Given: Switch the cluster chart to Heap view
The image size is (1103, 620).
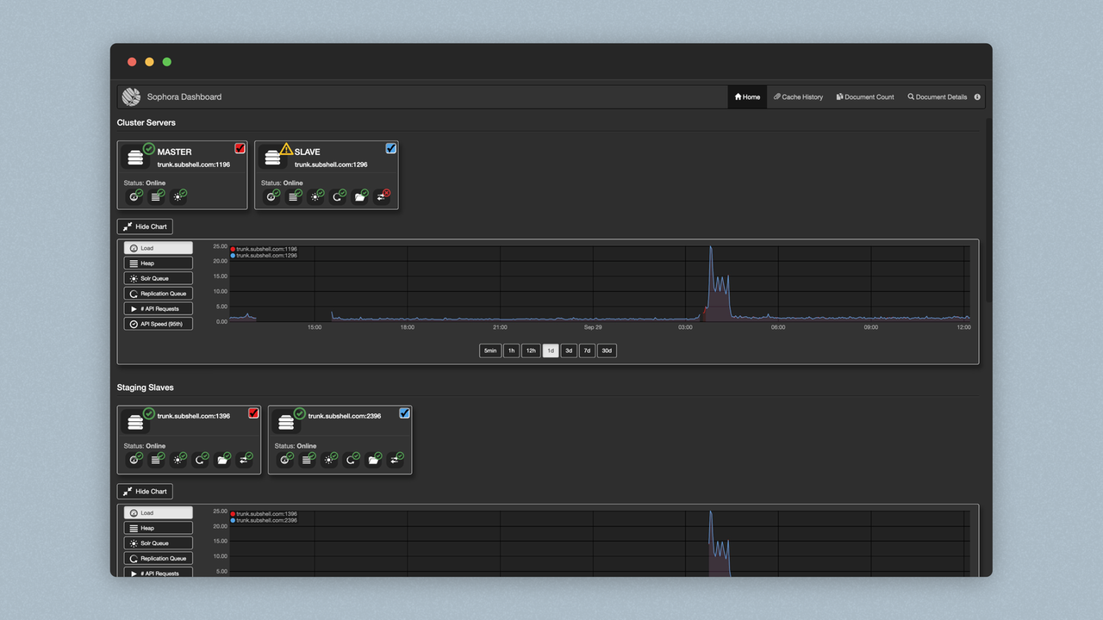Looking at the screenshot, I should coord(158,263).
